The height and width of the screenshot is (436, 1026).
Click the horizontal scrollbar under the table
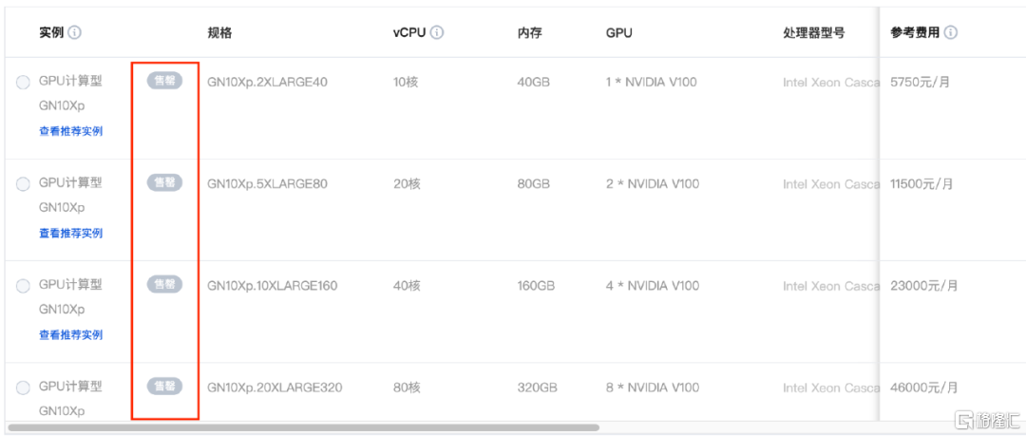(304, 427)
